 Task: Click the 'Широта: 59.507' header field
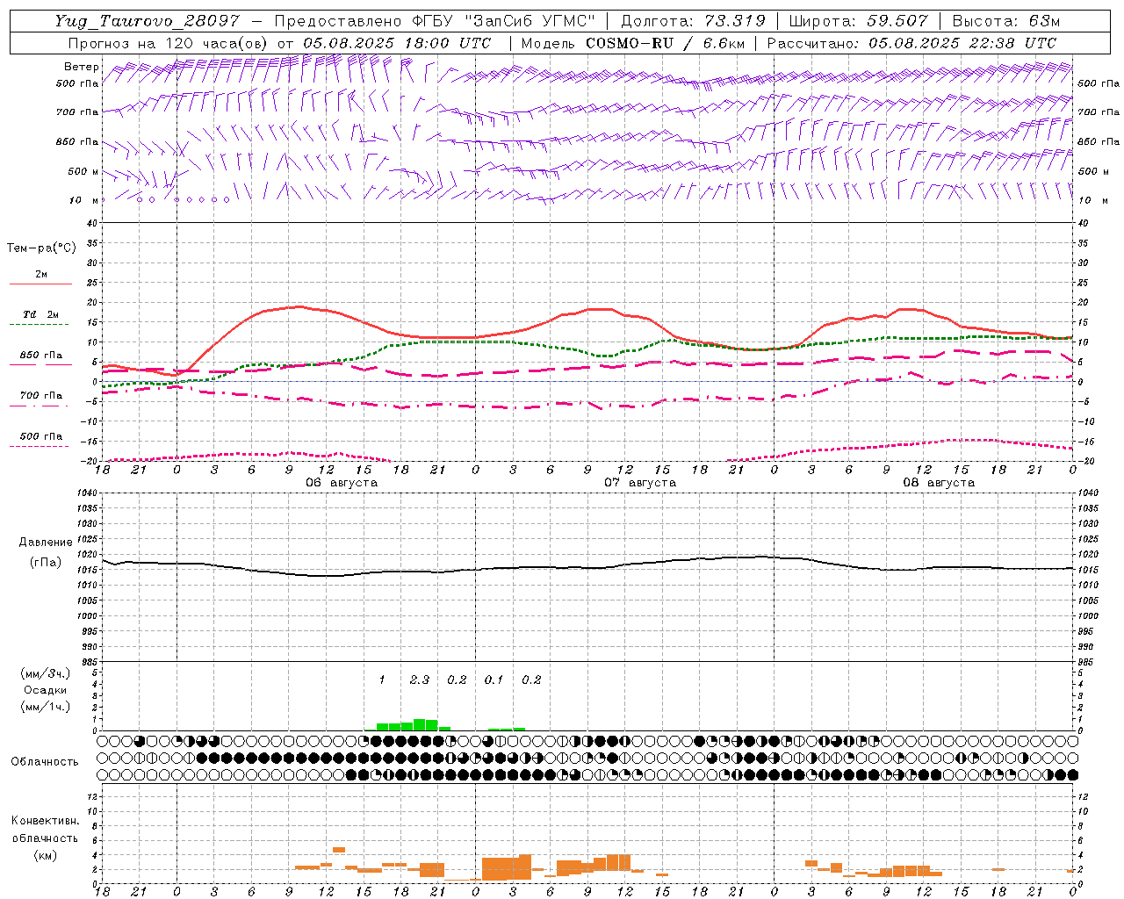pyautogui.click(x=859, y=22)
